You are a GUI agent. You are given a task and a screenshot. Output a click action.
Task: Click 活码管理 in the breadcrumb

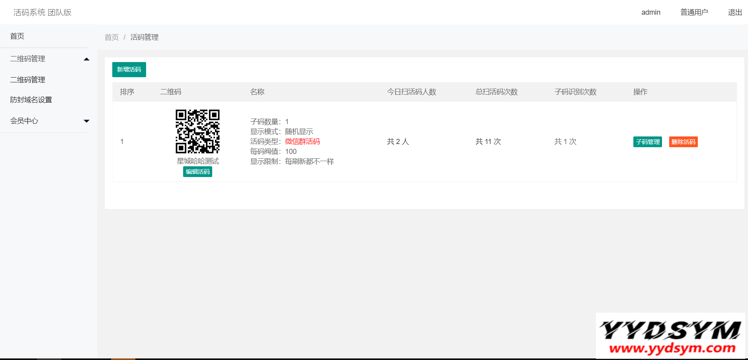[x=145, y=37]
